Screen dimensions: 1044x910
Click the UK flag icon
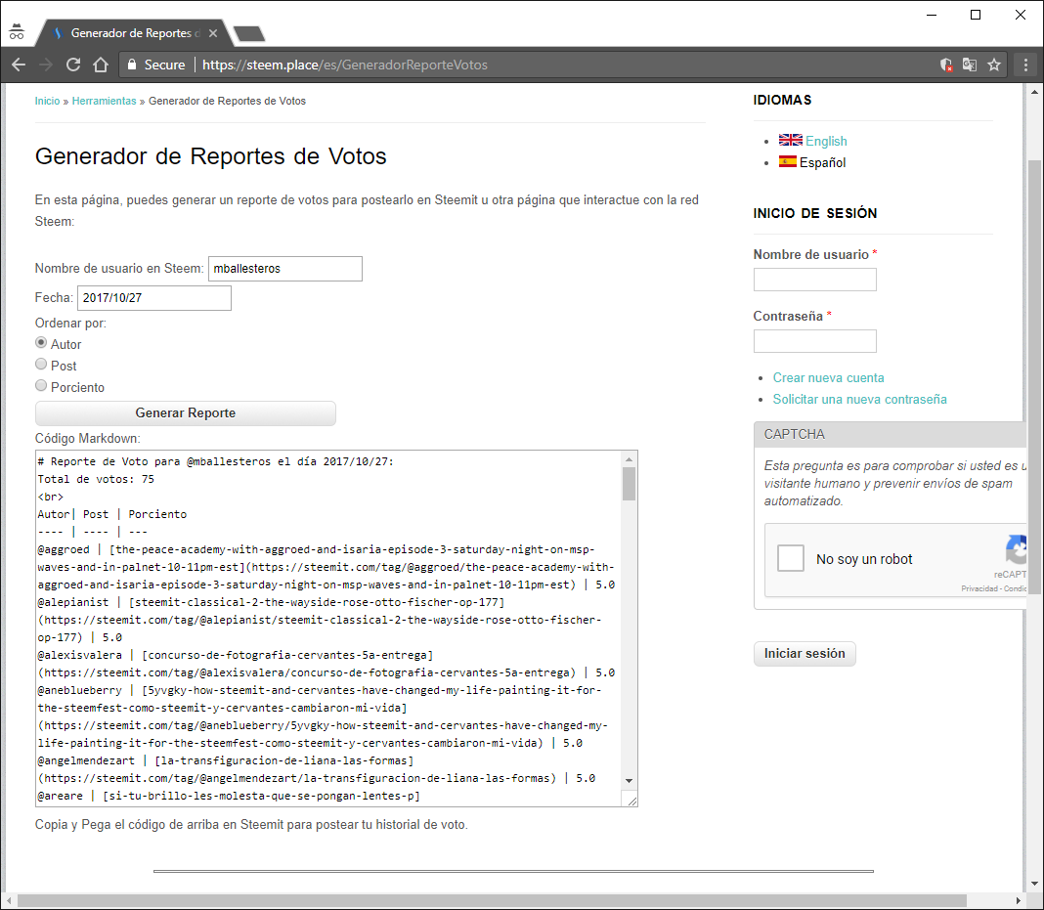[x=790, y=140]
